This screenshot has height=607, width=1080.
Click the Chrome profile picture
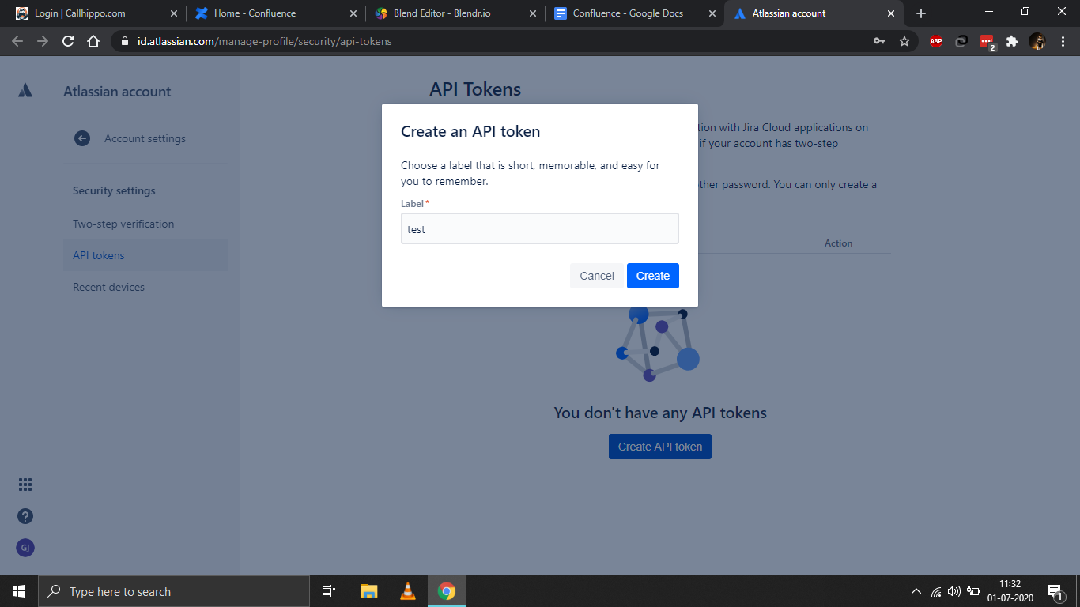[1037, 41]
